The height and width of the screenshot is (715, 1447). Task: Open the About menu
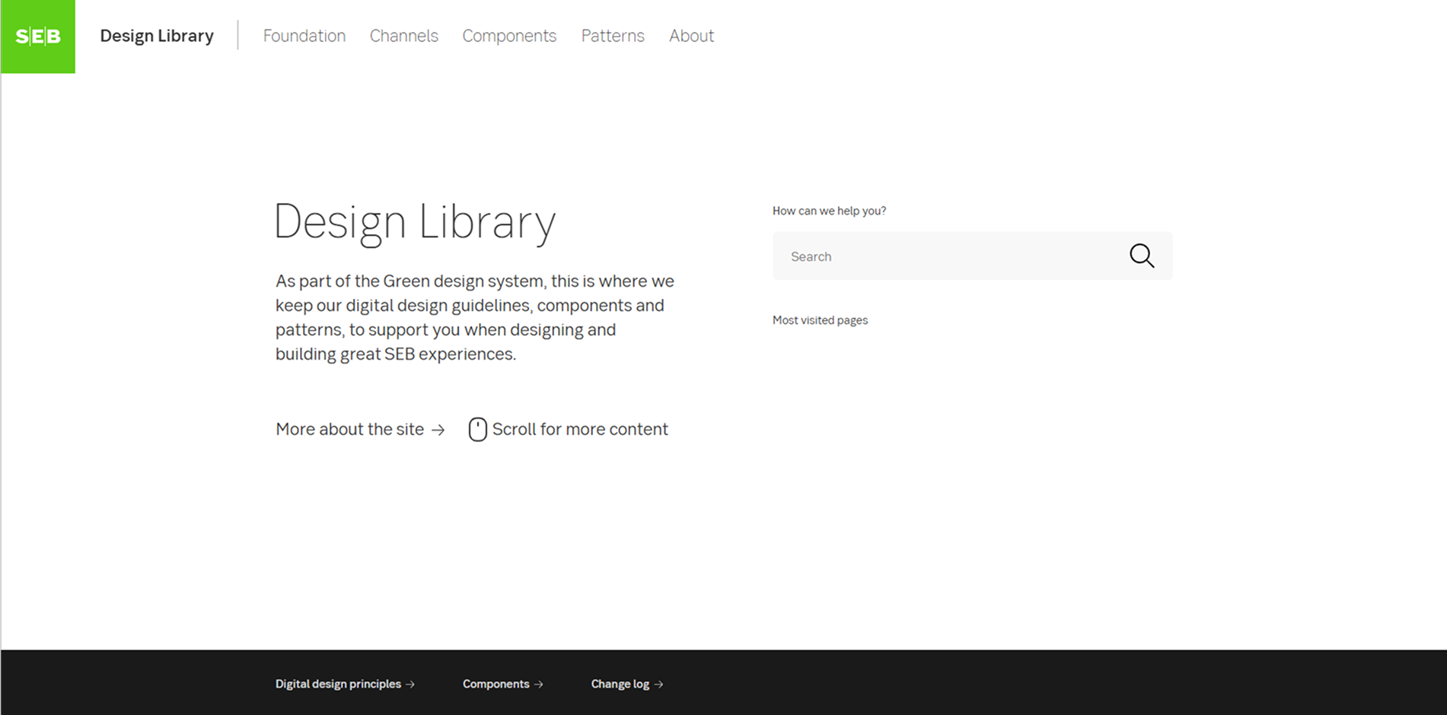tap(691, 36)
